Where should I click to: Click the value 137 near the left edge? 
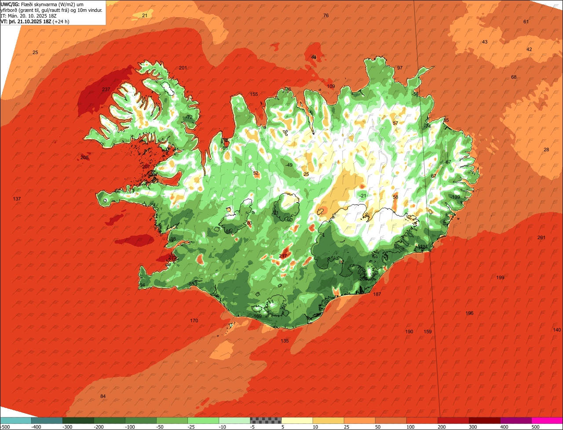[x=17, y=199]
